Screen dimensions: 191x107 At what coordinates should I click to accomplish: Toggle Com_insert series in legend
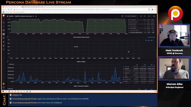tap(133, 24)
